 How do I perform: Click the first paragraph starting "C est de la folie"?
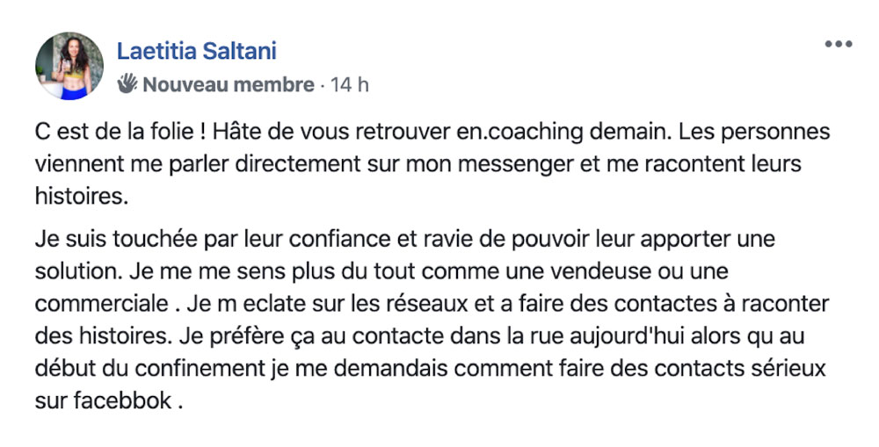click(x=432, y=164)
